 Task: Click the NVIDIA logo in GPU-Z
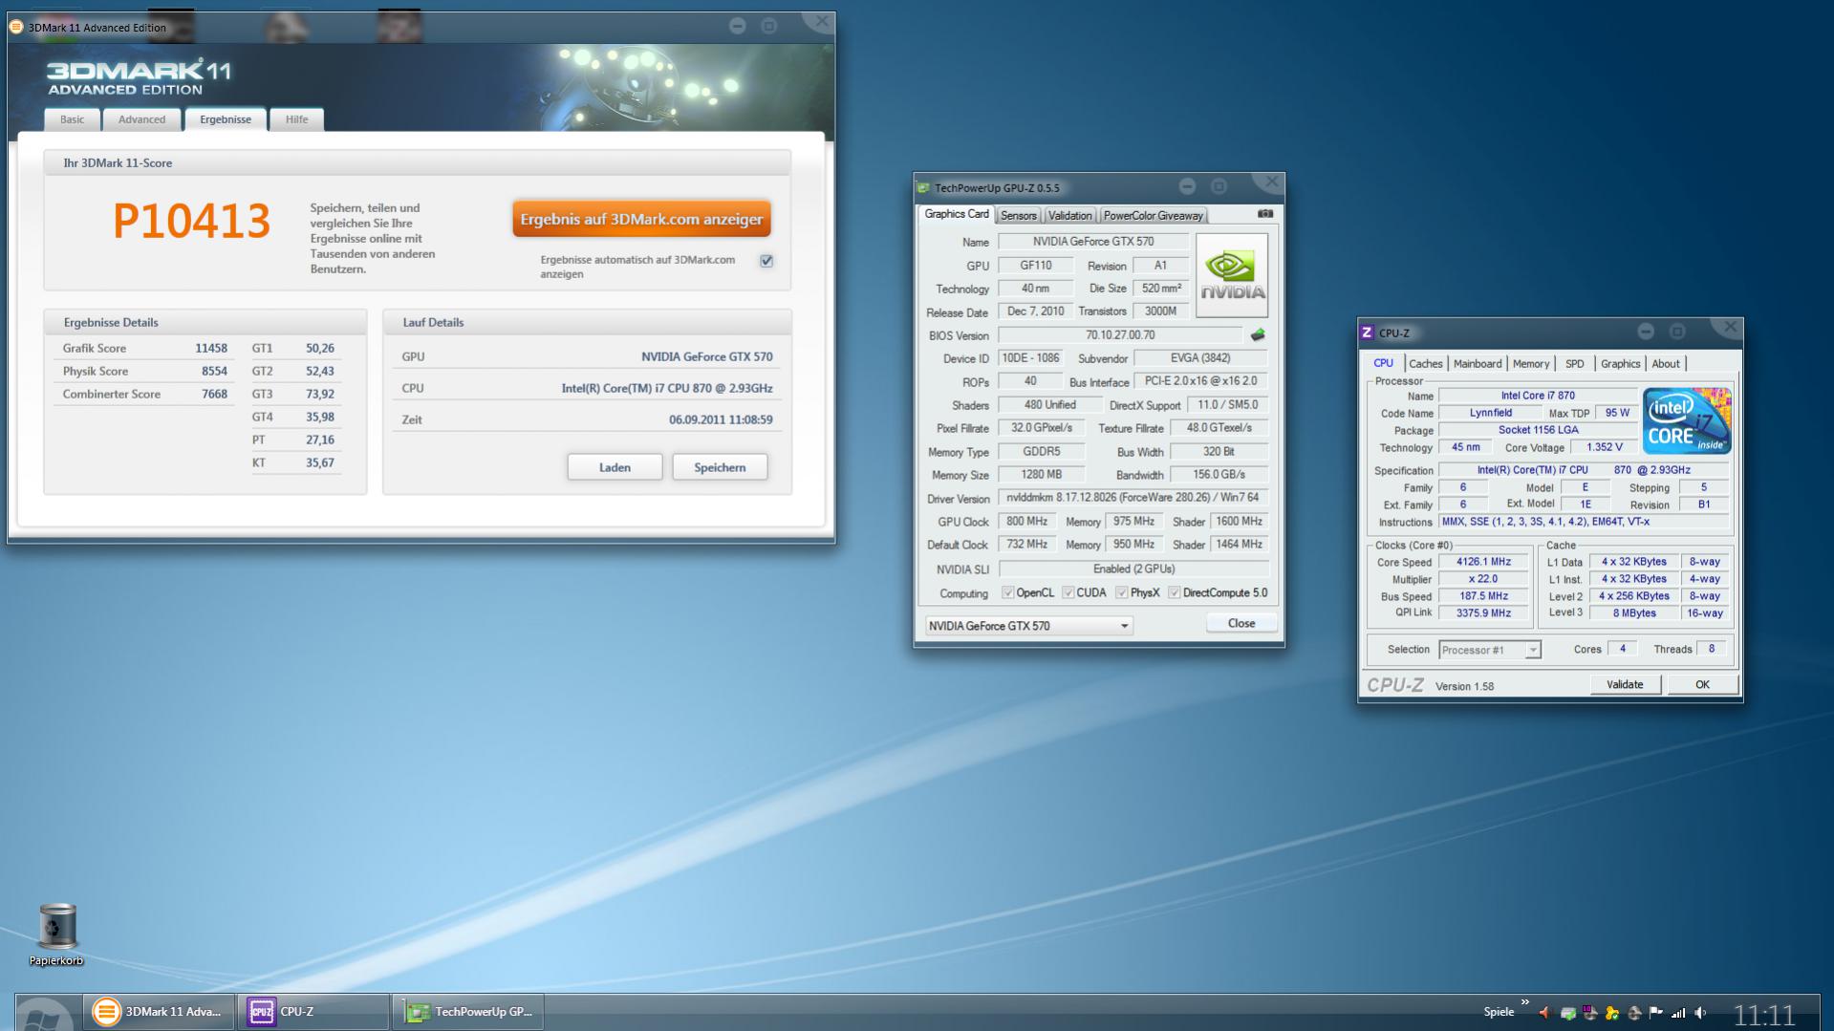[x=1232, y=275]
